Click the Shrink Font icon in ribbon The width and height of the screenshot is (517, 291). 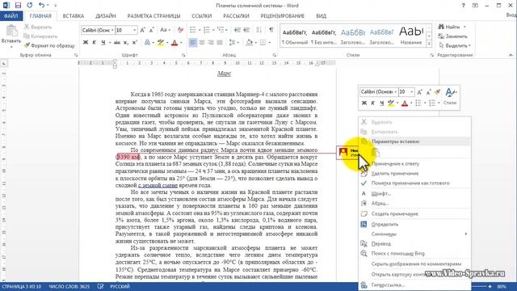coord(151,30)
